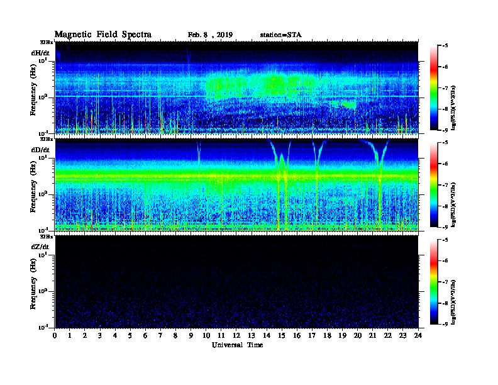Click hour "12" on the Universal Time axis
The height and width of the screenshot is (385, 498).
click(x=236, y=336)
